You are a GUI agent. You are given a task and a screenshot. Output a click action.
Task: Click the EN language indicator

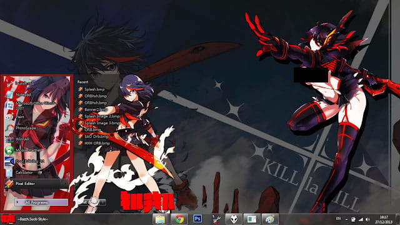338,219
